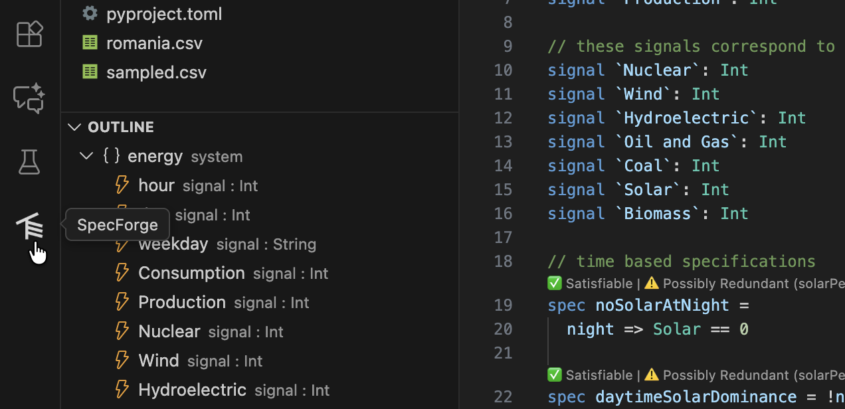Collapse the energy system tree node
Viewport: 845px width, 409px height.
pos(86,155)
